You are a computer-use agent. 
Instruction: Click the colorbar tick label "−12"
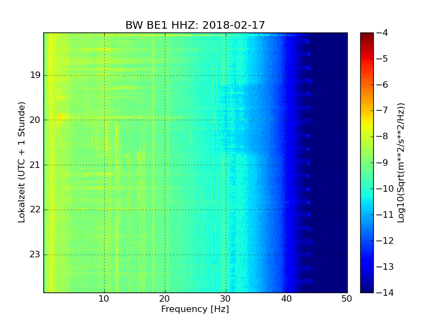click(385, 240)
